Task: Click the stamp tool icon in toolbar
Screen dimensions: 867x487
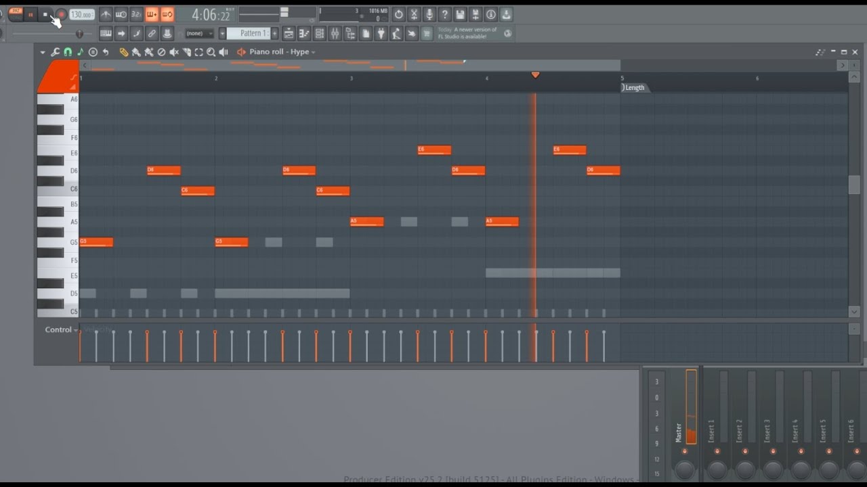Action: tap(167, 33)
